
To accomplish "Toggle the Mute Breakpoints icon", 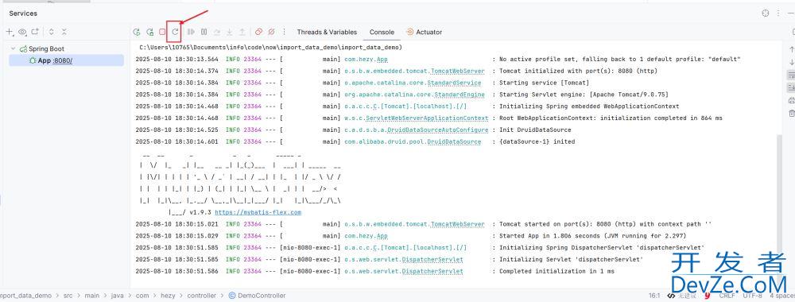I will click(271, 32).
